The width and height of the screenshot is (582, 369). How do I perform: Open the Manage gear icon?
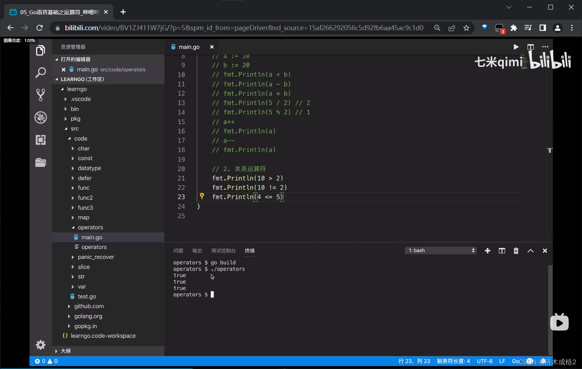(x=40, y=345)
